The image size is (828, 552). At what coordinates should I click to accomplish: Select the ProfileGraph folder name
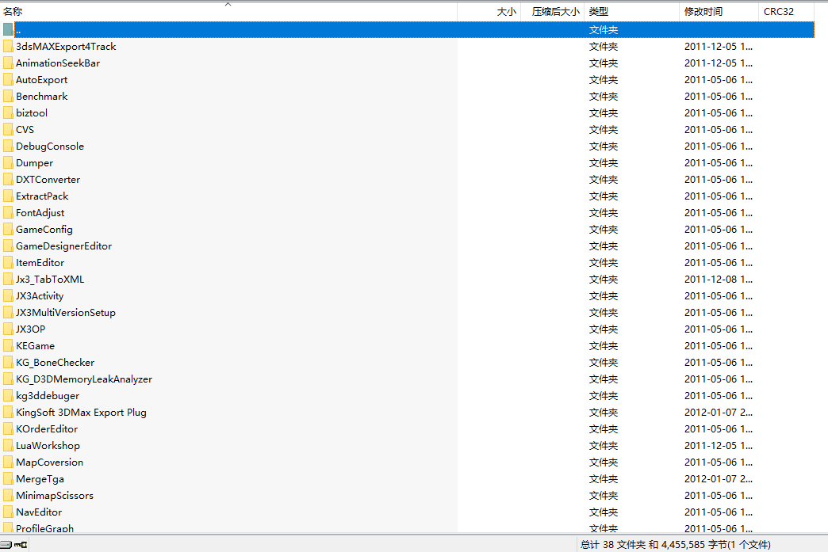pos(45,528)
